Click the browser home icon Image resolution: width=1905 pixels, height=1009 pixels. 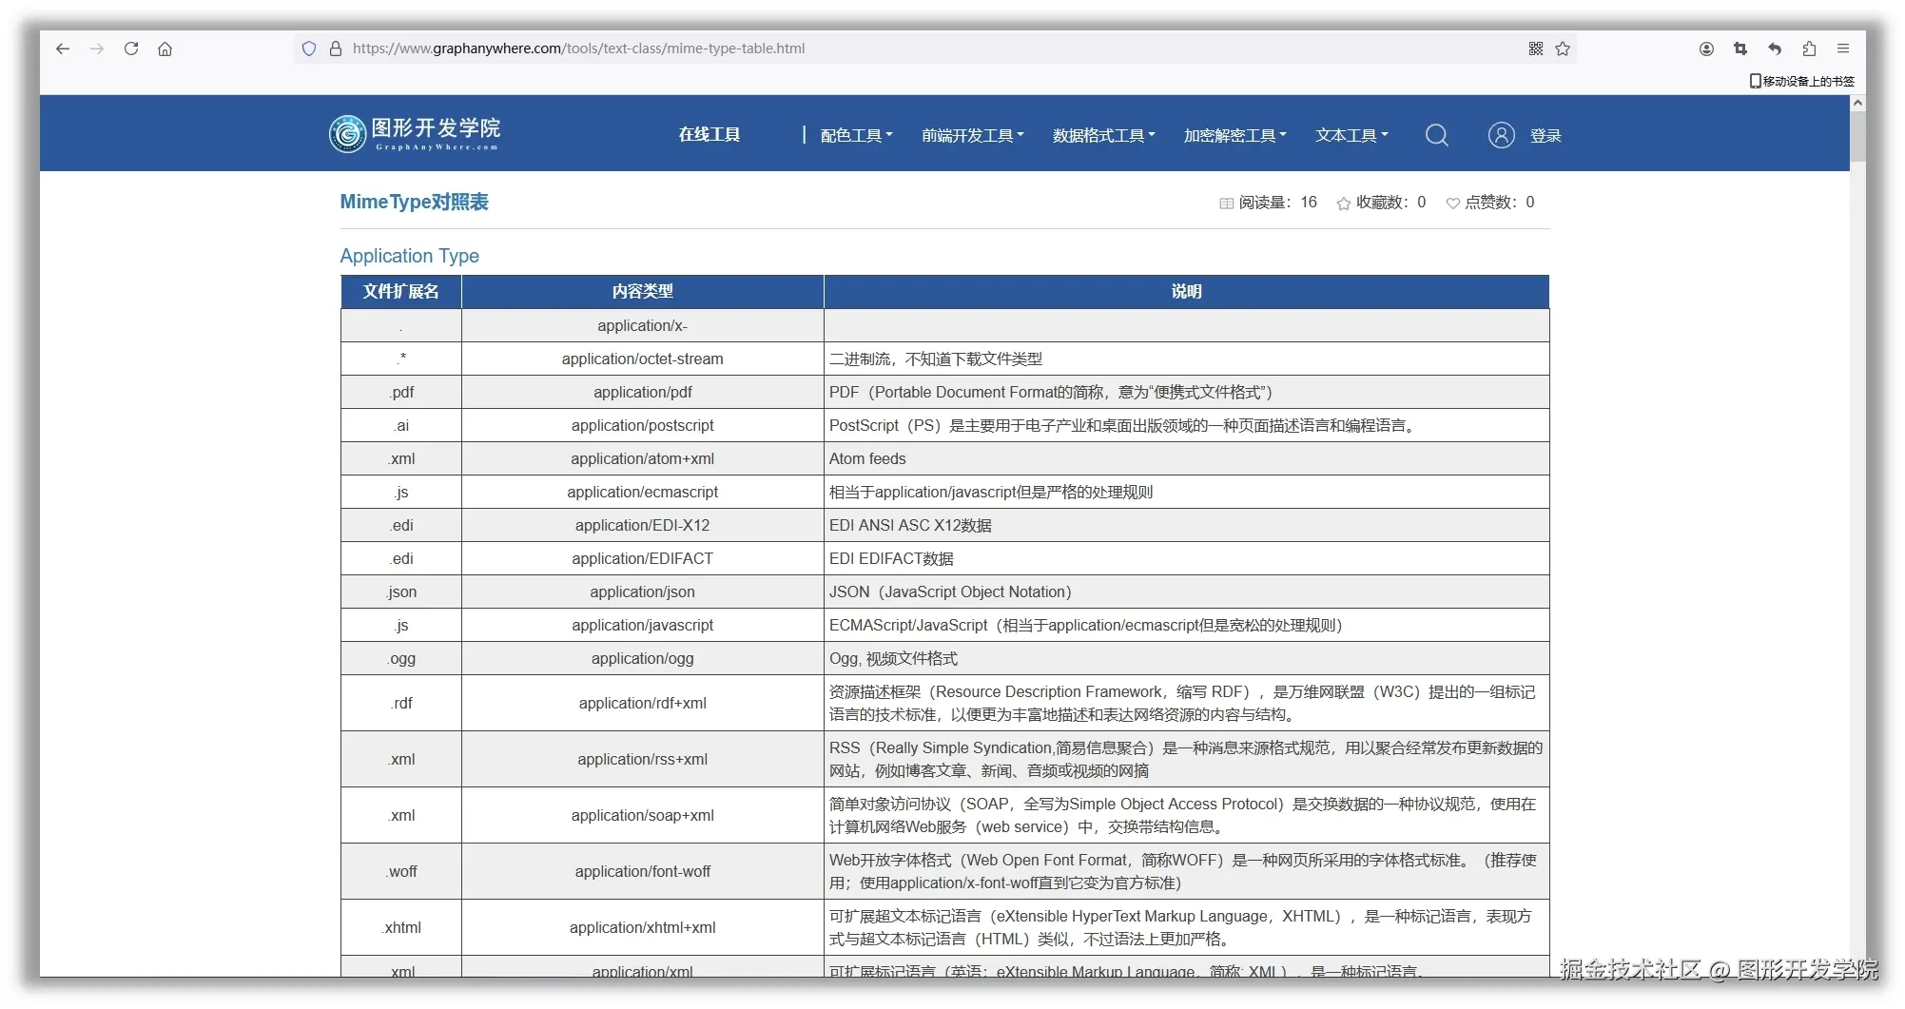pyautogui.click(x=165, y=49)
